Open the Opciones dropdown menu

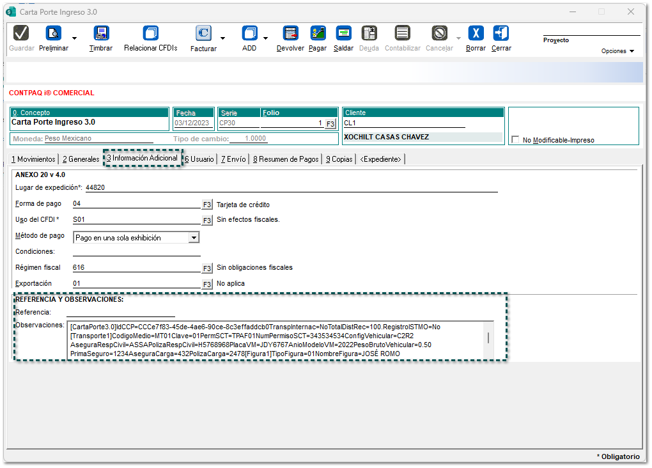coord(617,51)
